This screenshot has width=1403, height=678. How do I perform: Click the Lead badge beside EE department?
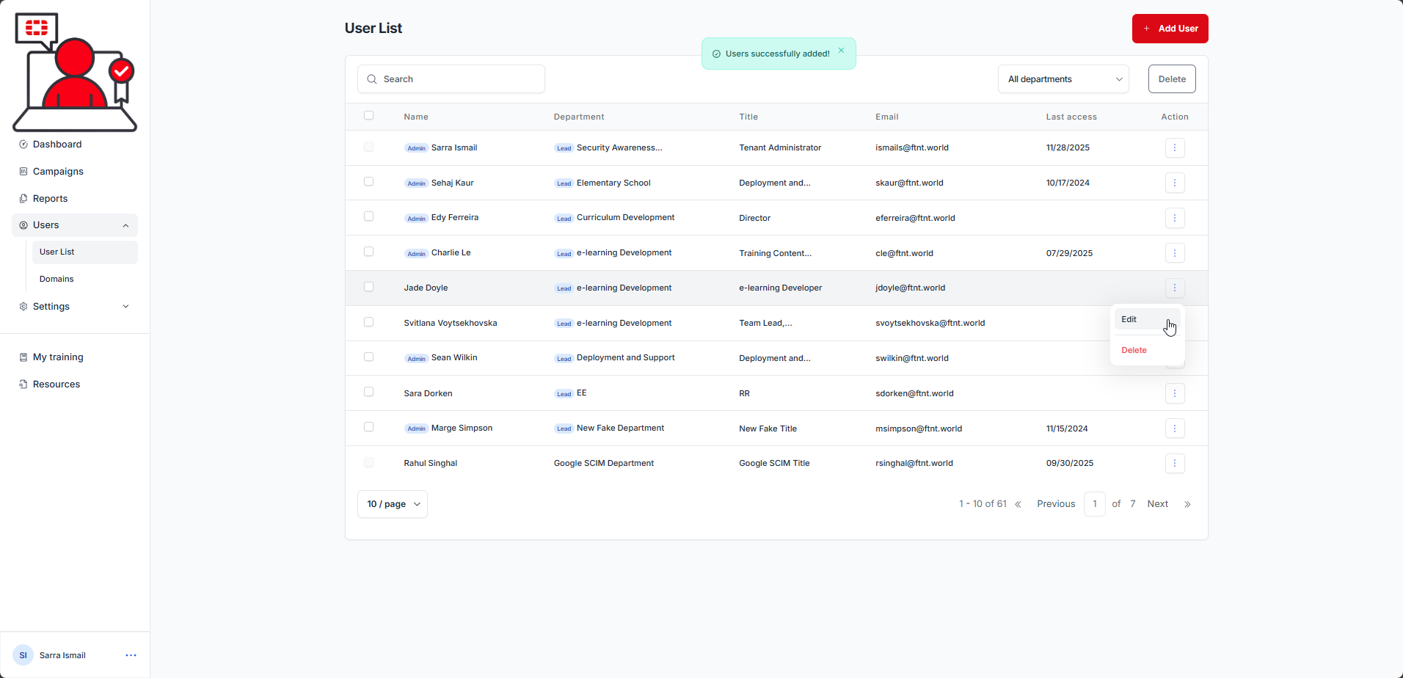coord(564,394)
